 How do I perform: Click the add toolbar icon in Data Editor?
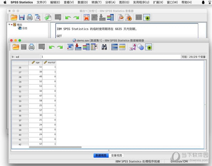point(148,47)
